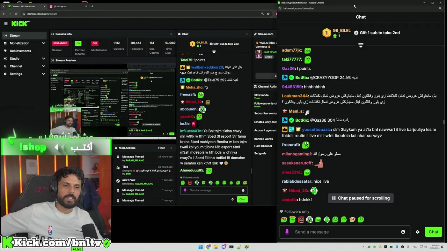Open Session Info panel options menu
The height and width of the screenshot is (251, 447).
pyautogui.click(x=171, y=34)
